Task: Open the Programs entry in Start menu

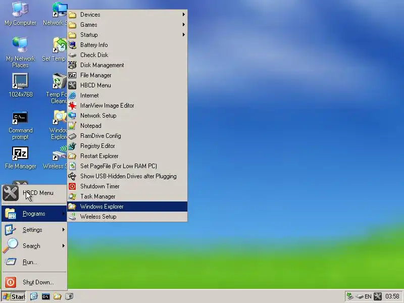Action: point(34,214)
